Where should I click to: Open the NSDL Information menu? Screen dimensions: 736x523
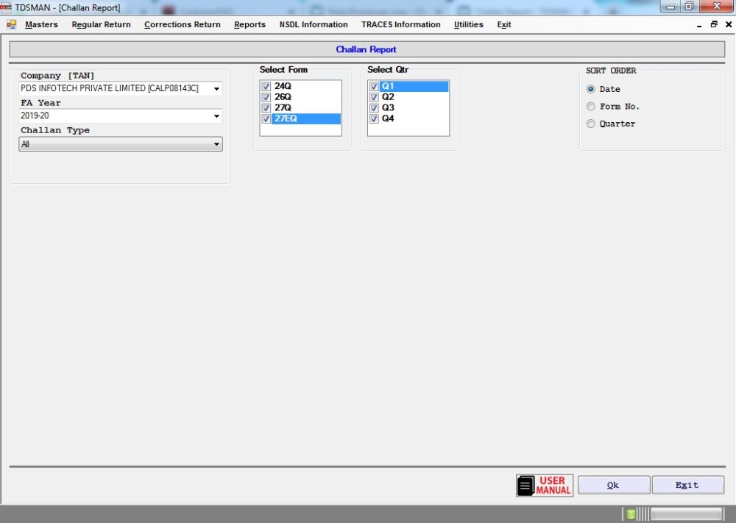coord(314,24)
